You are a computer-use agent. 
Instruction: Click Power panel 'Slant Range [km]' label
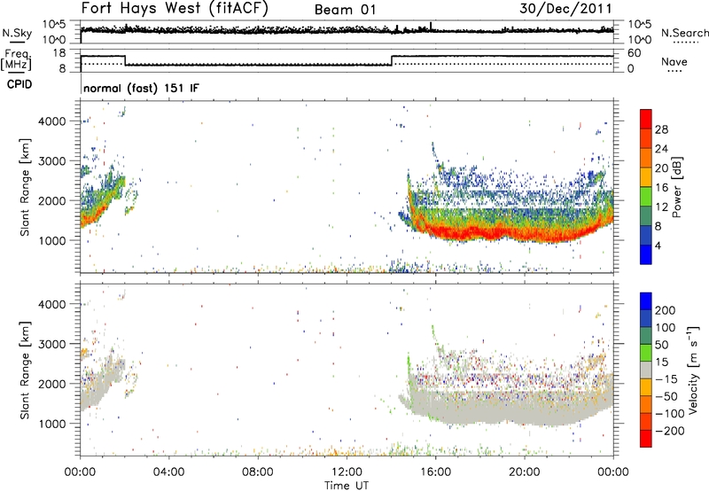point(25,187)
